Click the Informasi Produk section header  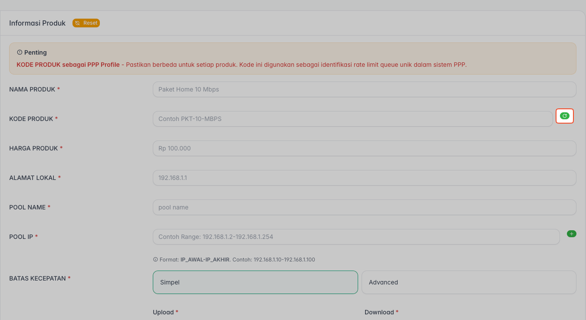[37, 23]
